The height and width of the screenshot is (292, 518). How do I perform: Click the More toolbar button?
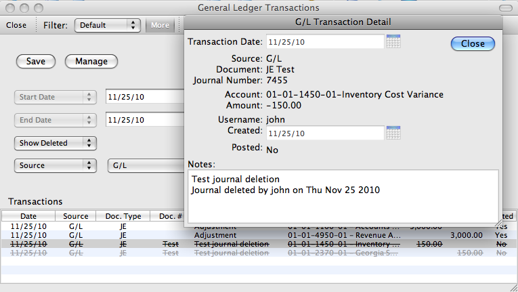(x=160, y=25)
